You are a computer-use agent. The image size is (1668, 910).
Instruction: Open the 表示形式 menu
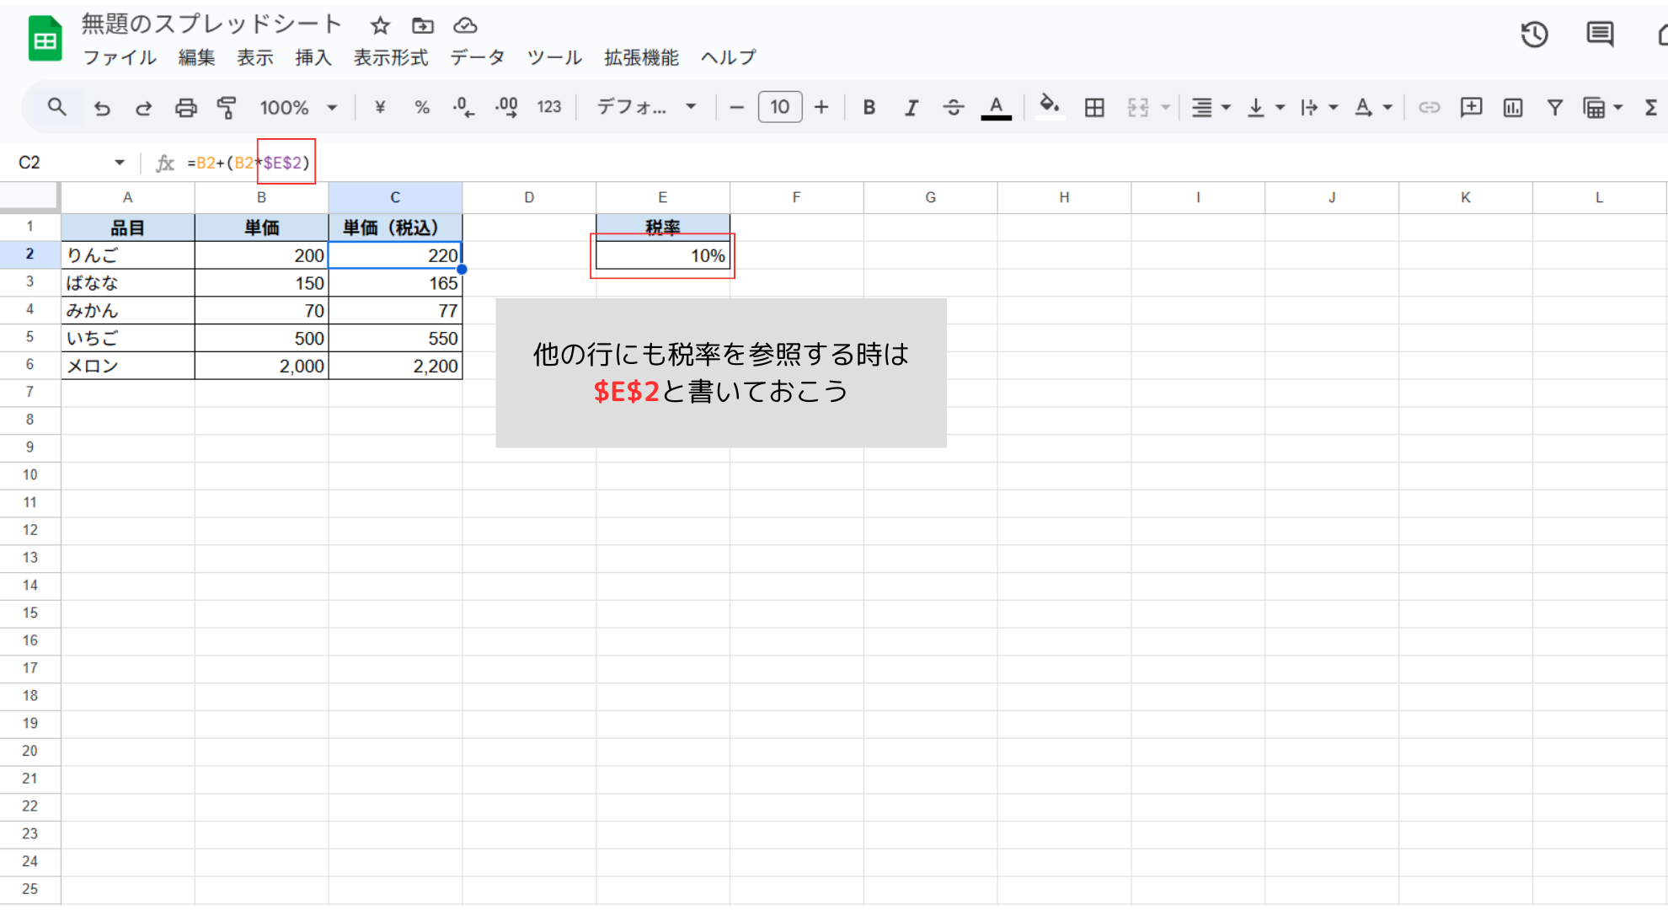tap(391, 57)
